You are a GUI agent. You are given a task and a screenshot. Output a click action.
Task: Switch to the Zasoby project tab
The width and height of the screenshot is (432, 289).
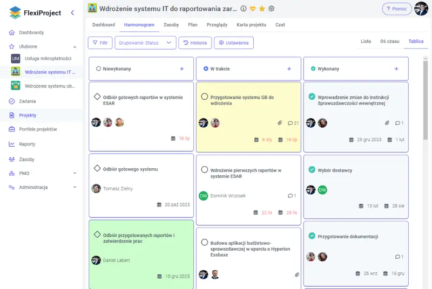tap(171, 25)
